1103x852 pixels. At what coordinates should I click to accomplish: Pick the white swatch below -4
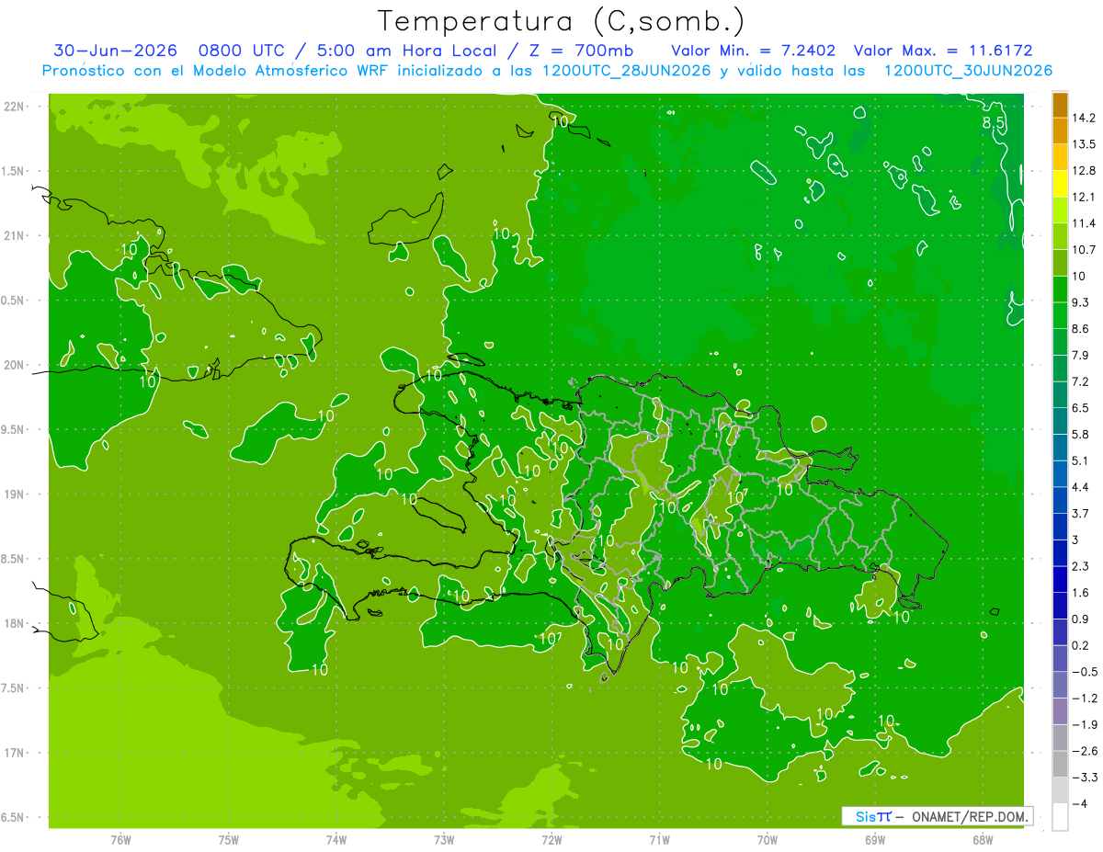[x=1060, y=817]
